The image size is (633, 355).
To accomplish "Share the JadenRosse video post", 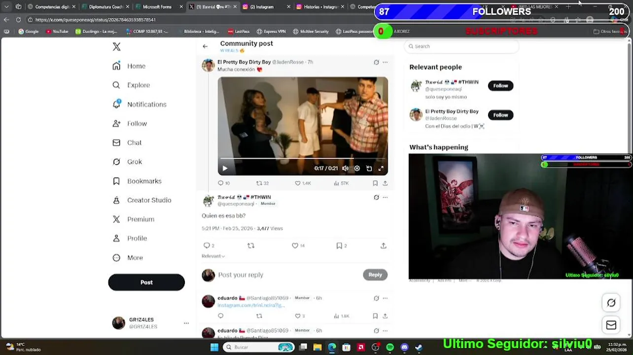I will (385, 183).
